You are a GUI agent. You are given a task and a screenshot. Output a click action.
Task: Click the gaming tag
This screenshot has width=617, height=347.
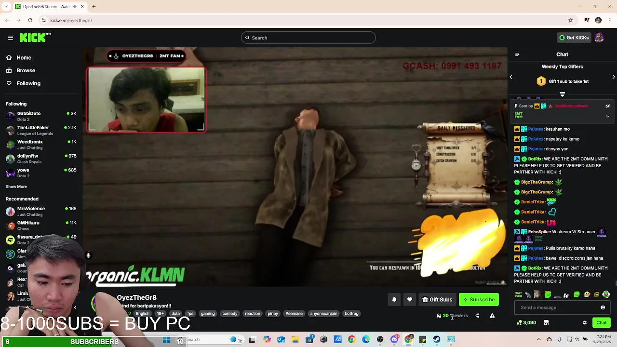tap(208, 314)
